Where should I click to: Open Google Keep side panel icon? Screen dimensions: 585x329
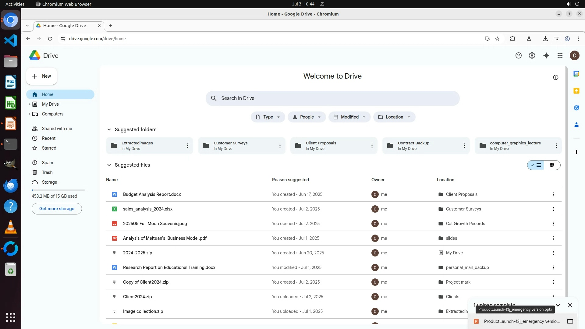pyautogui.click(x=576, y=91)
